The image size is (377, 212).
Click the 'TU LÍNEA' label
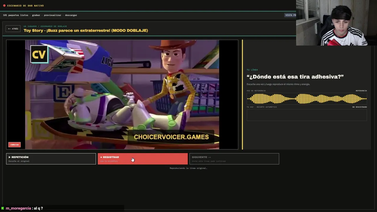click(x=252, y=70)
